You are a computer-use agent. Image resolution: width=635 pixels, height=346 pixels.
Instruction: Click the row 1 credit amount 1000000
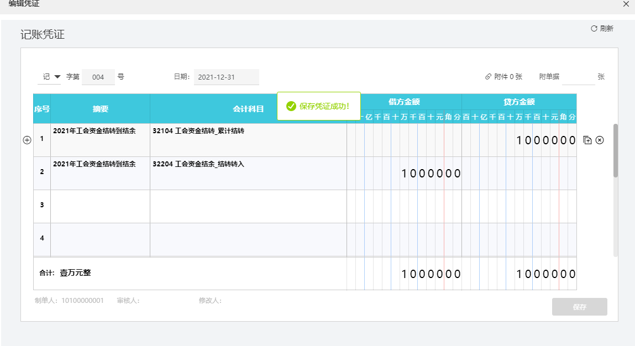[x=545, y=140]
